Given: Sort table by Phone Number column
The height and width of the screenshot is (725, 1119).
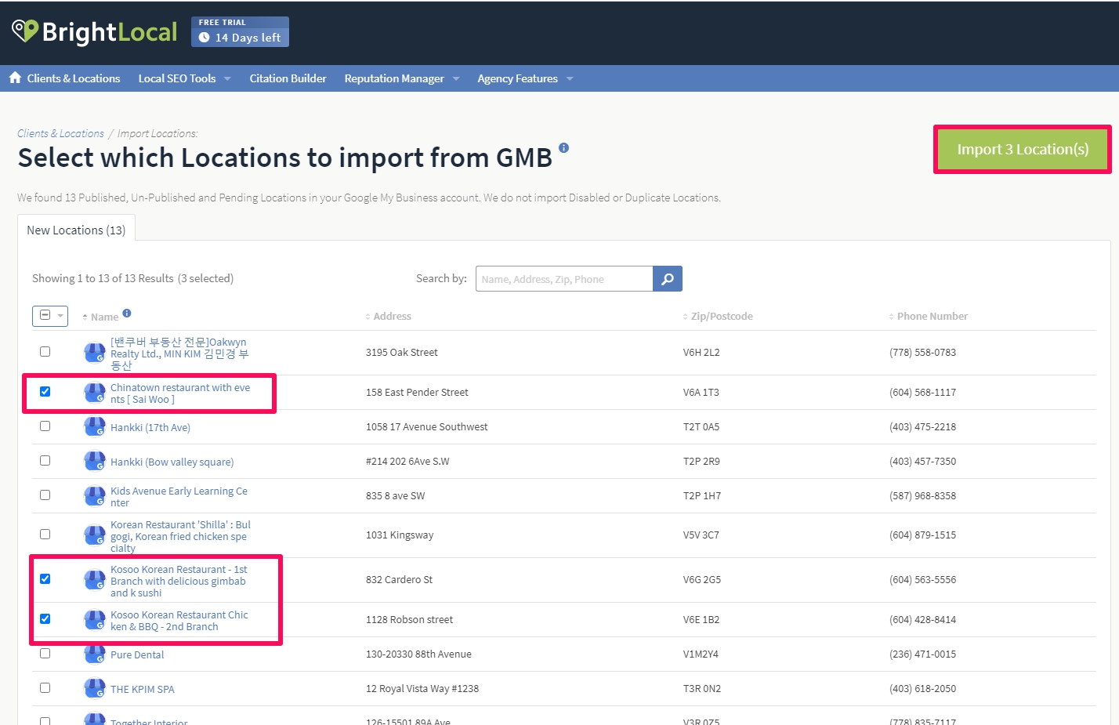Looking at the screenshot, I should point(929,317).
